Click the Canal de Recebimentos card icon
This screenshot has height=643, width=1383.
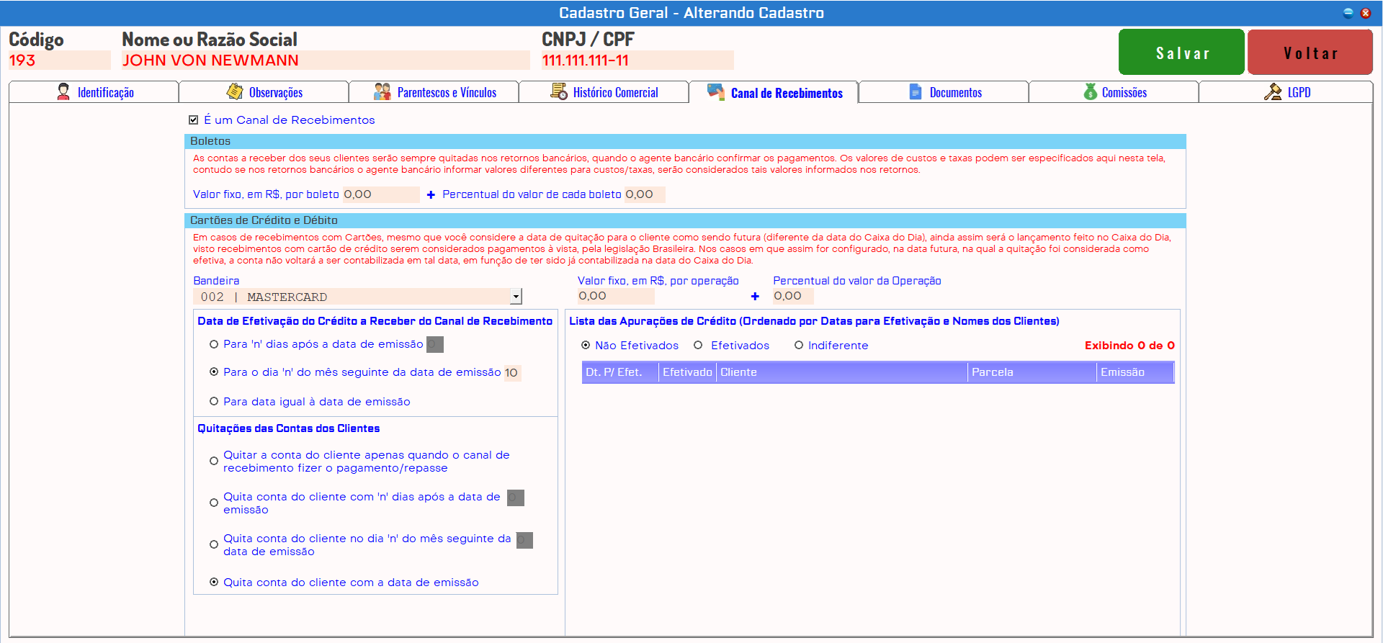(715, 91)
